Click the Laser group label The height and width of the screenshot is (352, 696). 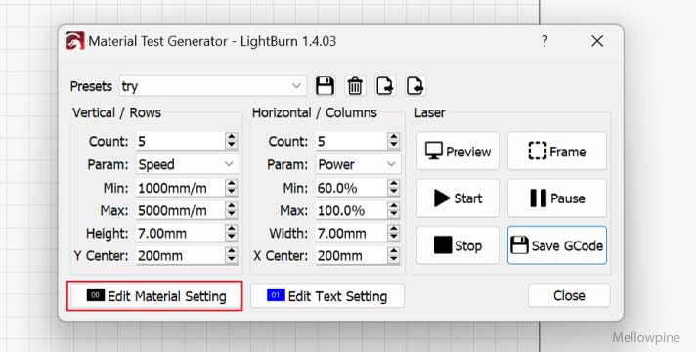[x=429, y=112]
